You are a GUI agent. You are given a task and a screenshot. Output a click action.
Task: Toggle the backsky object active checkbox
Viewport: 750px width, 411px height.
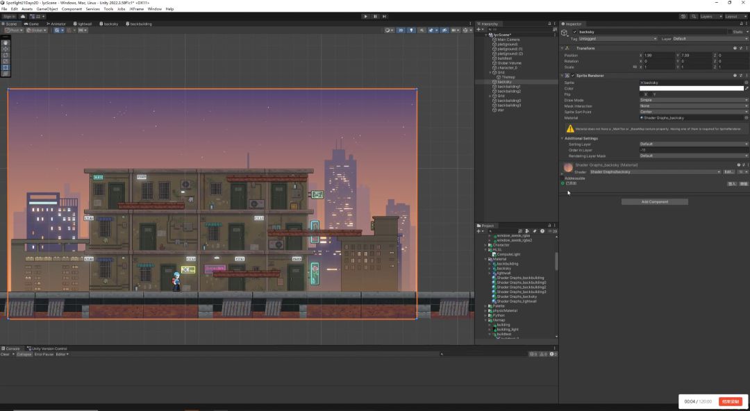point(575,32)
